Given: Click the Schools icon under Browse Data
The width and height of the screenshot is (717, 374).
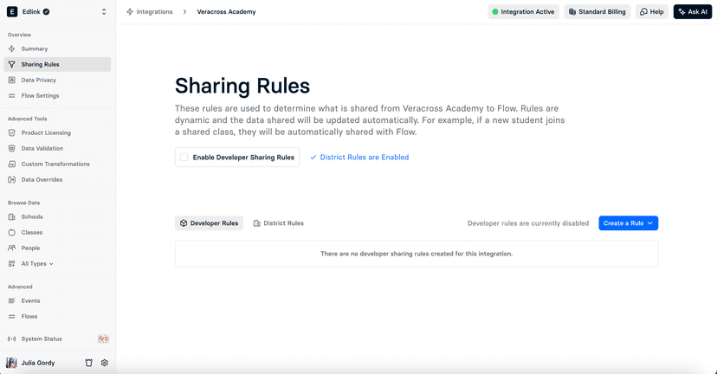Looking at the screenshot, I should click(x=11, y=216).
